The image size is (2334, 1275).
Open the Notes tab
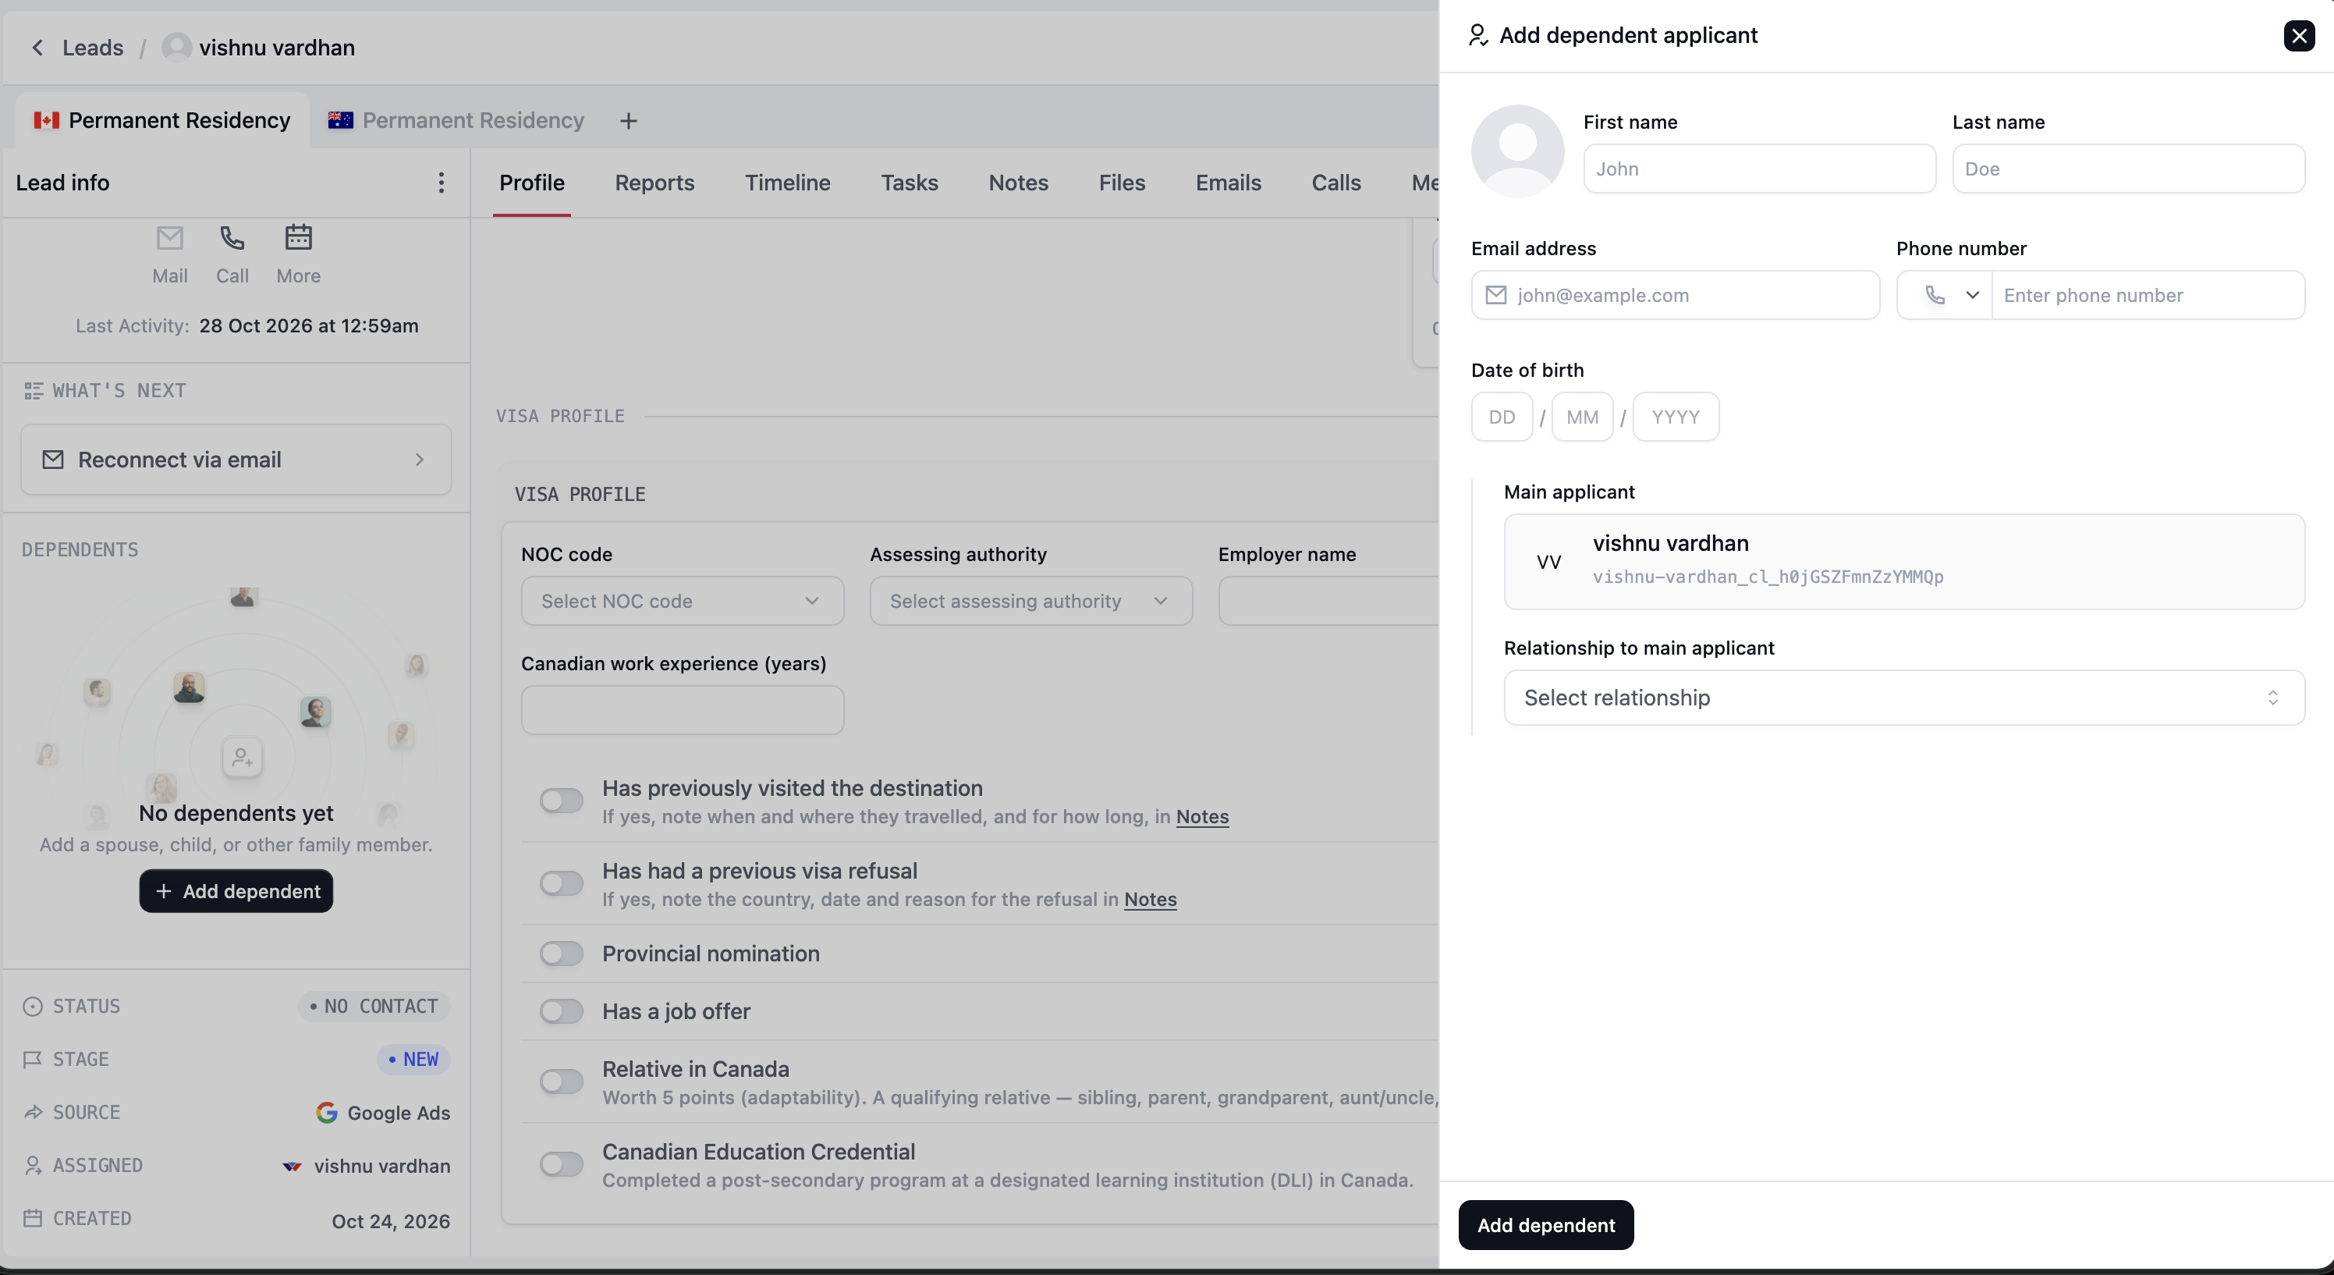(x=1019, y=183)
